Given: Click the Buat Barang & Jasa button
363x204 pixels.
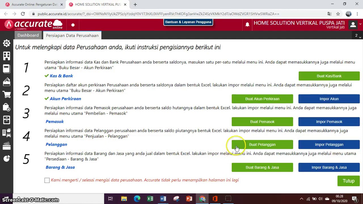Looking at the screenshot, I should 262,167.
